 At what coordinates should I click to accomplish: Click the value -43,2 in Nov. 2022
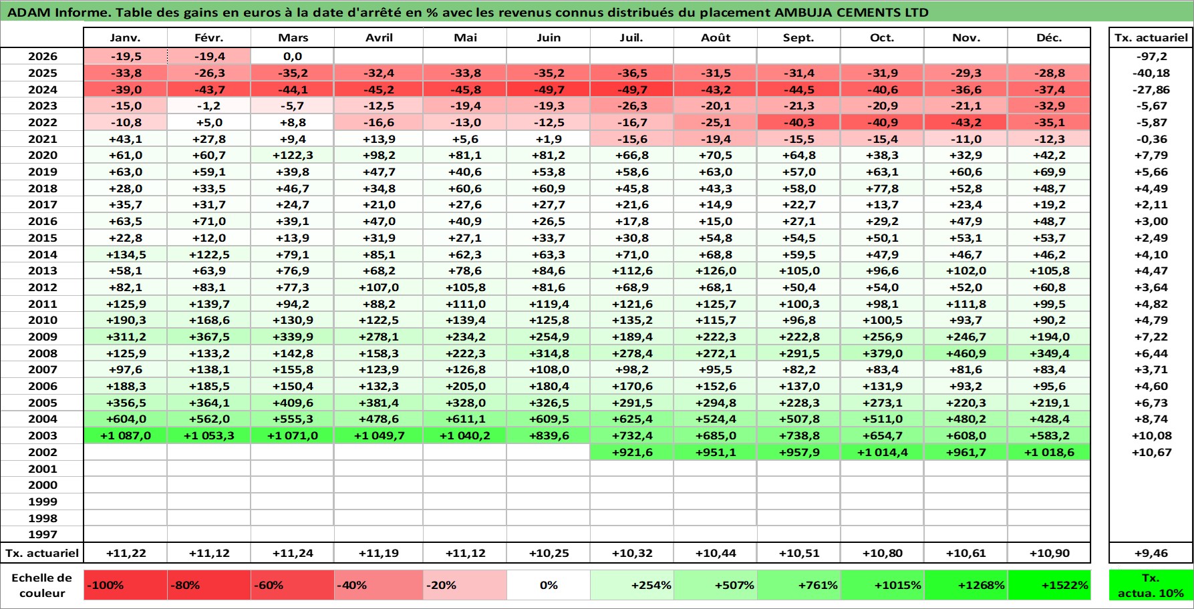click(x=965, y=122)
